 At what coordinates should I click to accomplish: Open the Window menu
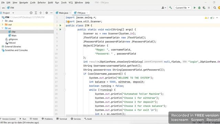(79, 2)
